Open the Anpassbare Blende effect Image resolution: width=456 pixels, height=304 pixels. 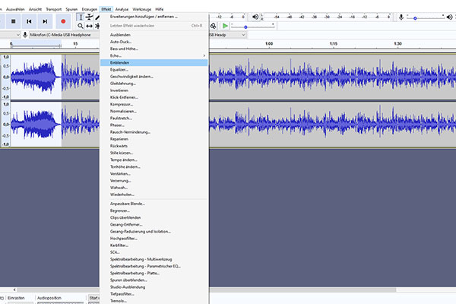click(154, 204)
